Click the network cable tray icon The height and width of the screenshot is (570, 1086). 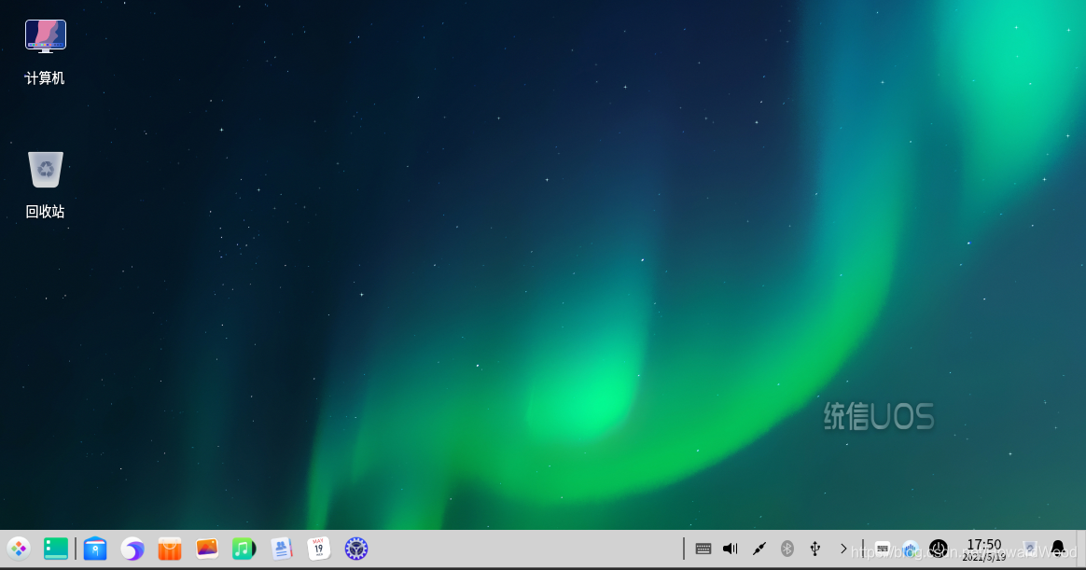[759, 549]
